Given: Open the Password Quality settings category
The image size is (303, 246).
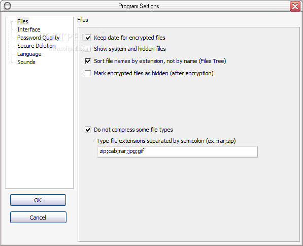Looking at the screenshot, I should pyautogui.click(x=39, y=38).
